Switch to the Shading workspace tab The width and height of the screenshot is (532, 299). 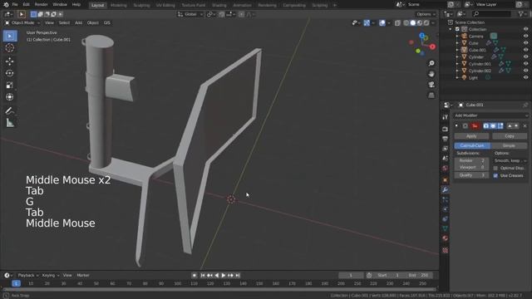coord(219,5)
